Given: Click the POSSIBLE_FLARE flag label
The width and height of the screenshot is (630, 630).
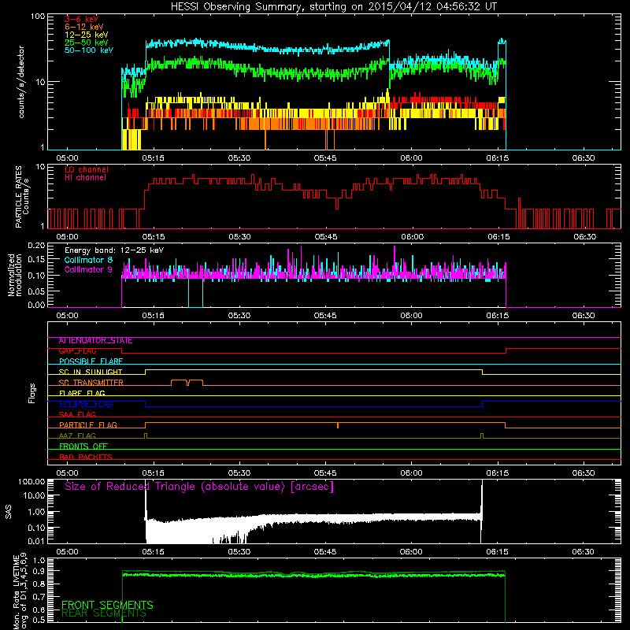Looking at the screenshot, I should [x=91, y=361].
